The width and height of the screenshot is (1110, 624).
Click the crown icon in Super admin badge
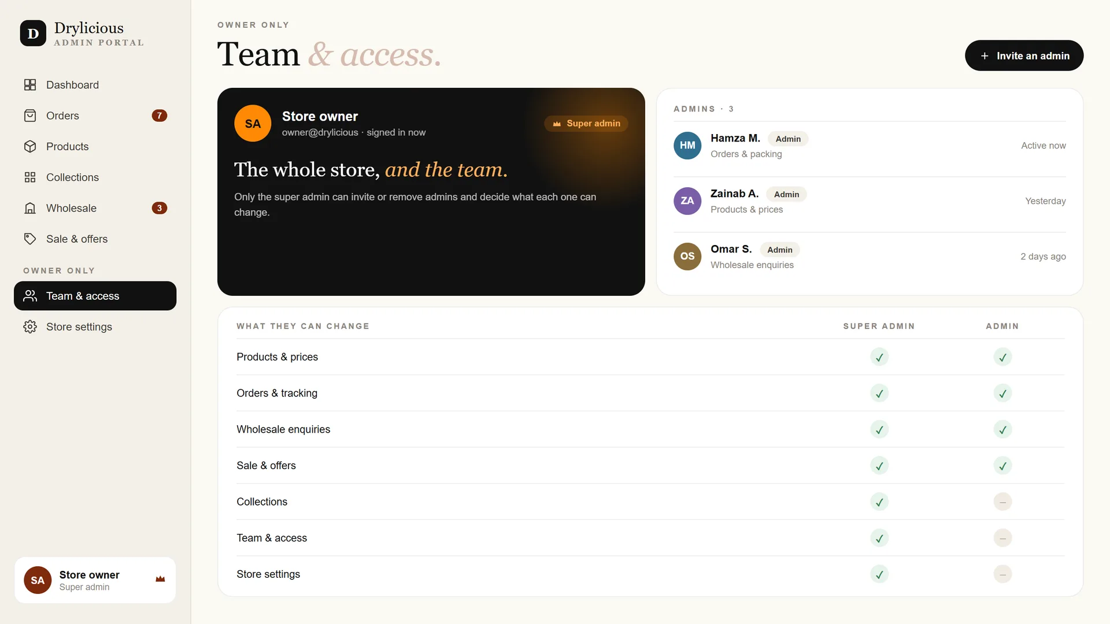[557, 124]
